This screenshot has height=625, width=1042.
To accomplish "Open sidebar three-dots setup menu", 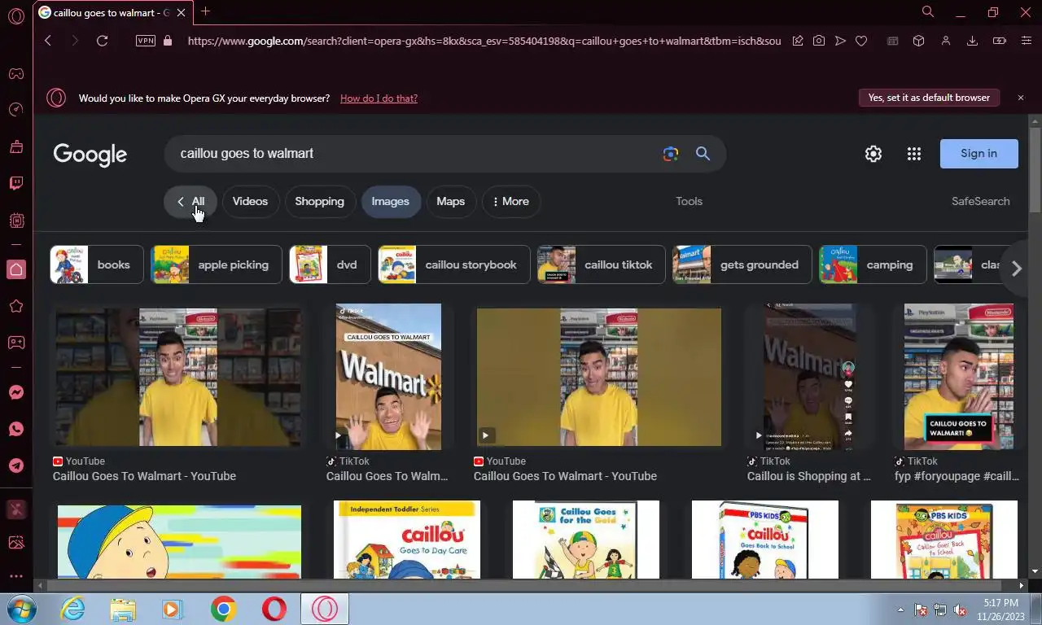I will (15, 576).
